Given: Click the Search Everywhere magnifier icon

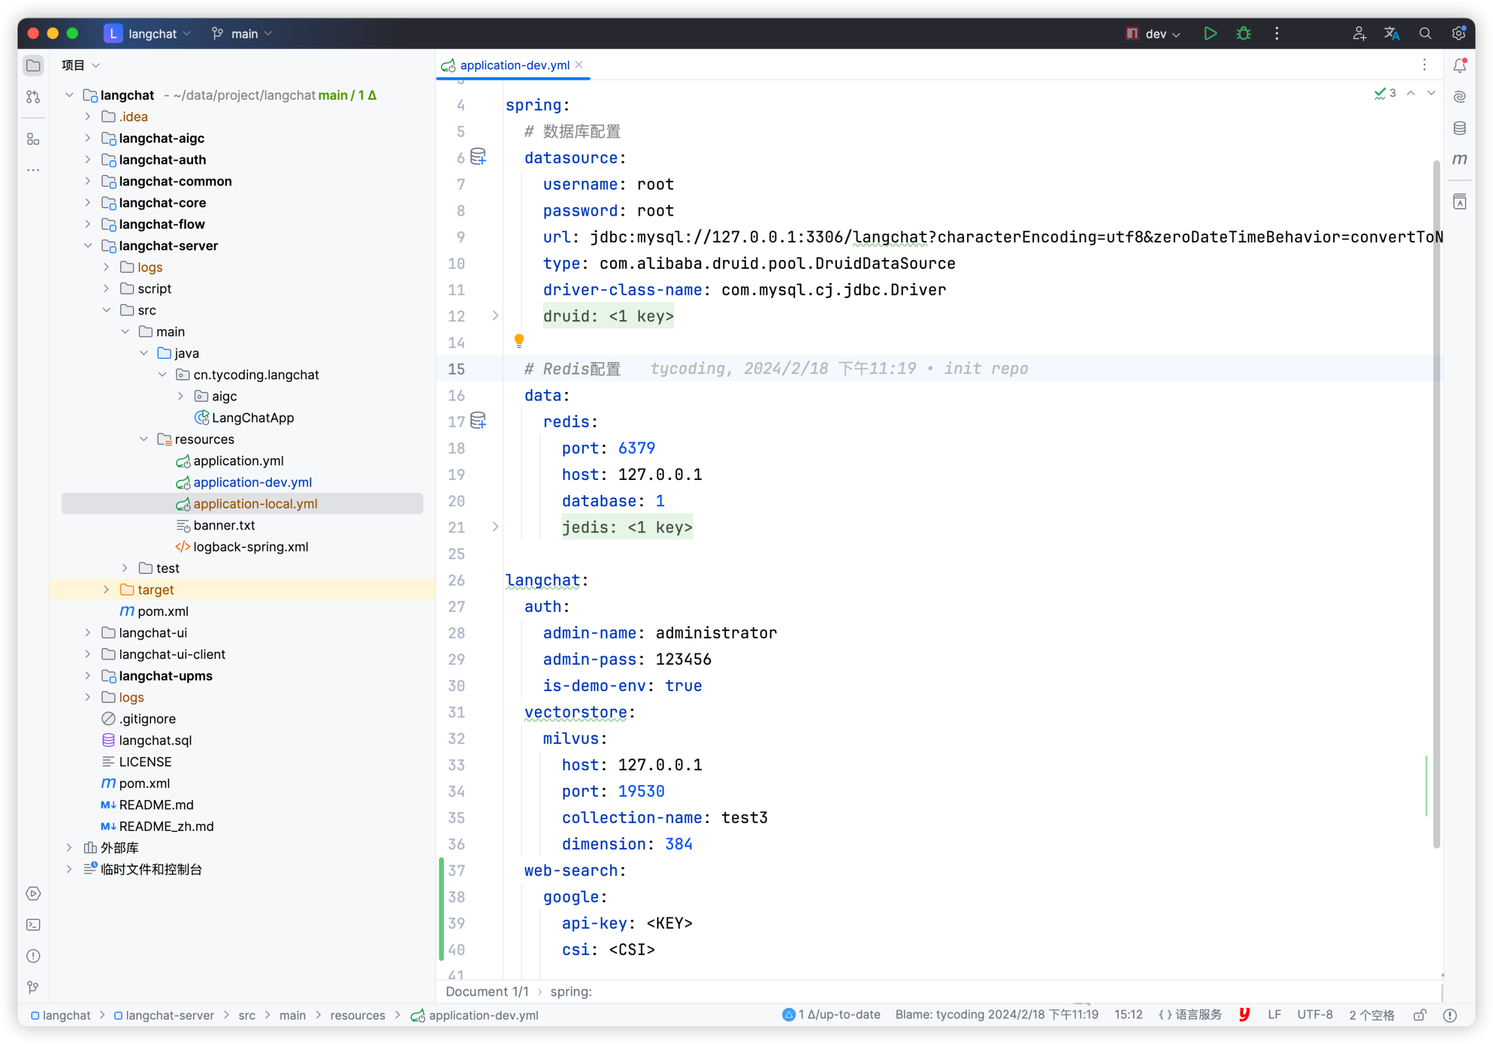Looking at the screenshot, I should pos(1425,33).
